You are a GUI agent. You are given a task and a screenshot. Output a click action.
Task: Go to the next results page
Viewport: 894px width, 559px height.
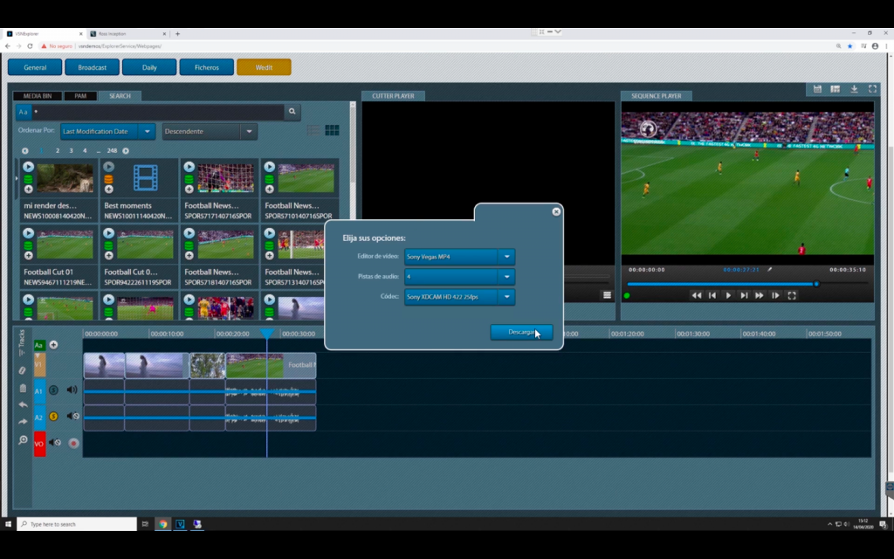pos(126,150)
